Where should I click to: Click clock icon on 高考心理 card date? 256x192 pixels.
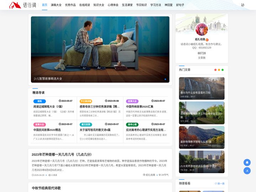click(153, 124)
